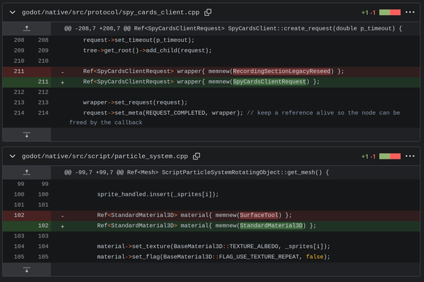
Task: Copy the particle_system.cpp file path
Action: pos(196,157)
